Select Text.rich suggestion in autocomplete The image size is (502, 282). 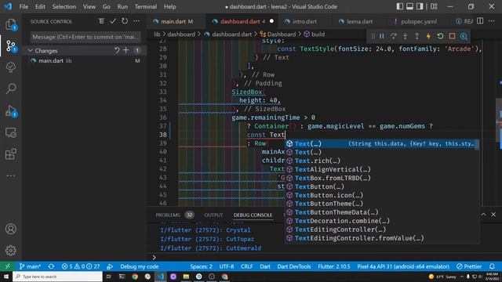(382, 161)
